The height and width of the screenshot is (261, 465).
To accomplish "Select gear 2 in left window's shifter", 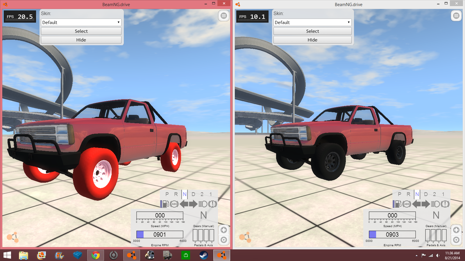I will [202, 194].
